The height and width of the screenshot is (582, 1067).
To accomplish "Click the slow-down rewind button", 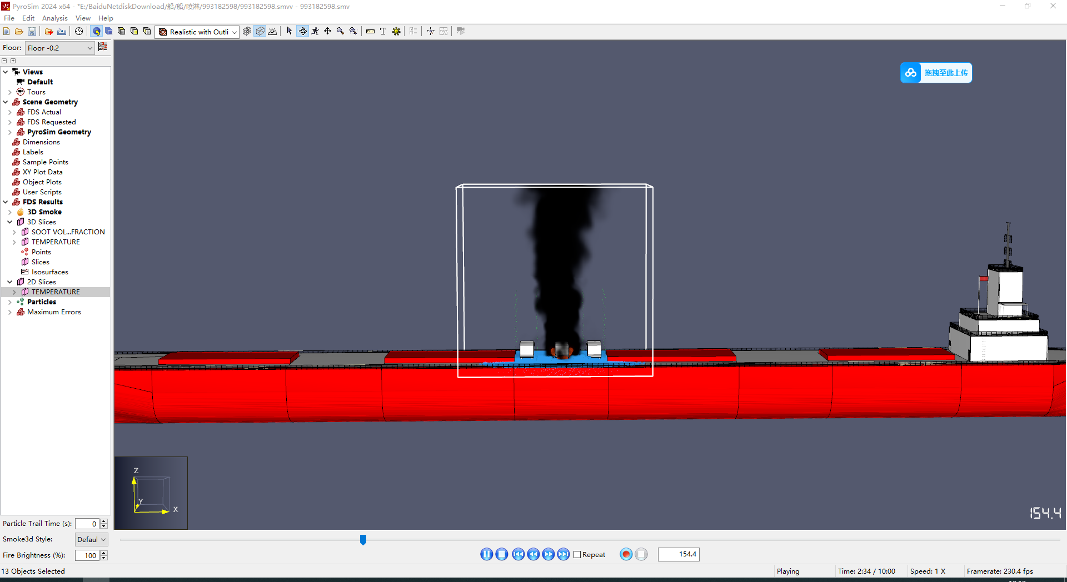I will [x=533, y=554].
